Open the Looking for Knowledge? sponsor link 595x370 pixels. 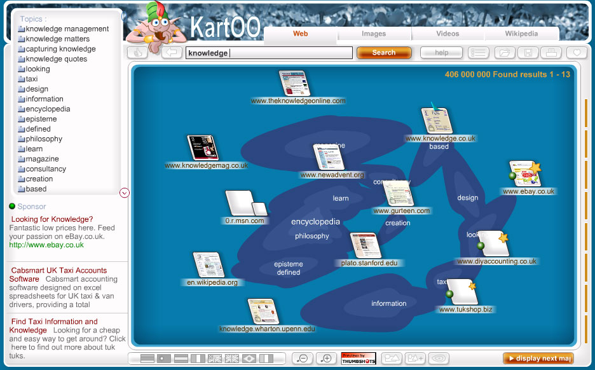(x=52, y=219)
